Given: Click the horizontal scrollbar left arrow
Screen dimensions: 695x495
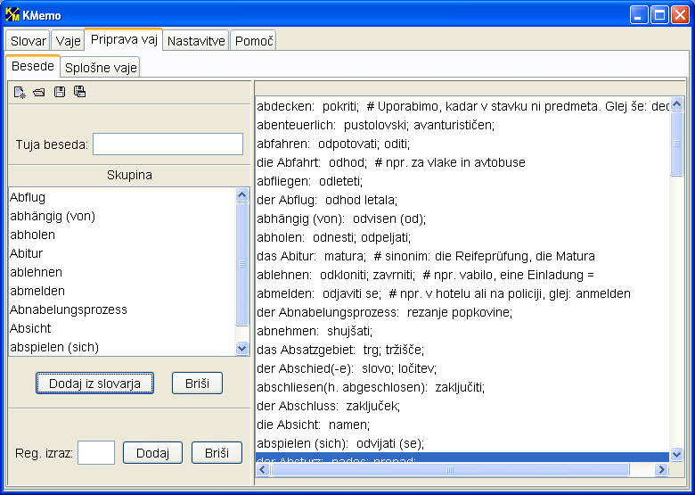Looking at the screenshot, I should (x=262, y=469).
